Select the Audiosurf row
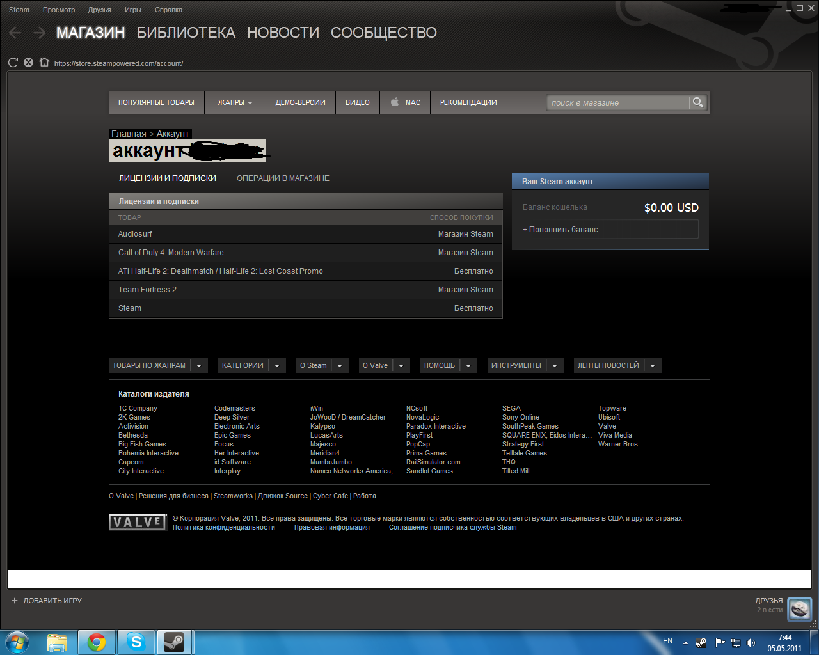 point(306,234)
